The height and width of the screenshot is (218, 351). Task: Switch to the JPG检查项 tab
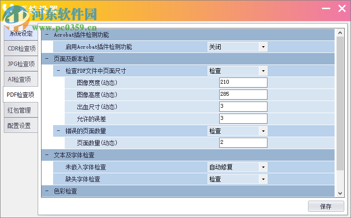pos(21,64)
